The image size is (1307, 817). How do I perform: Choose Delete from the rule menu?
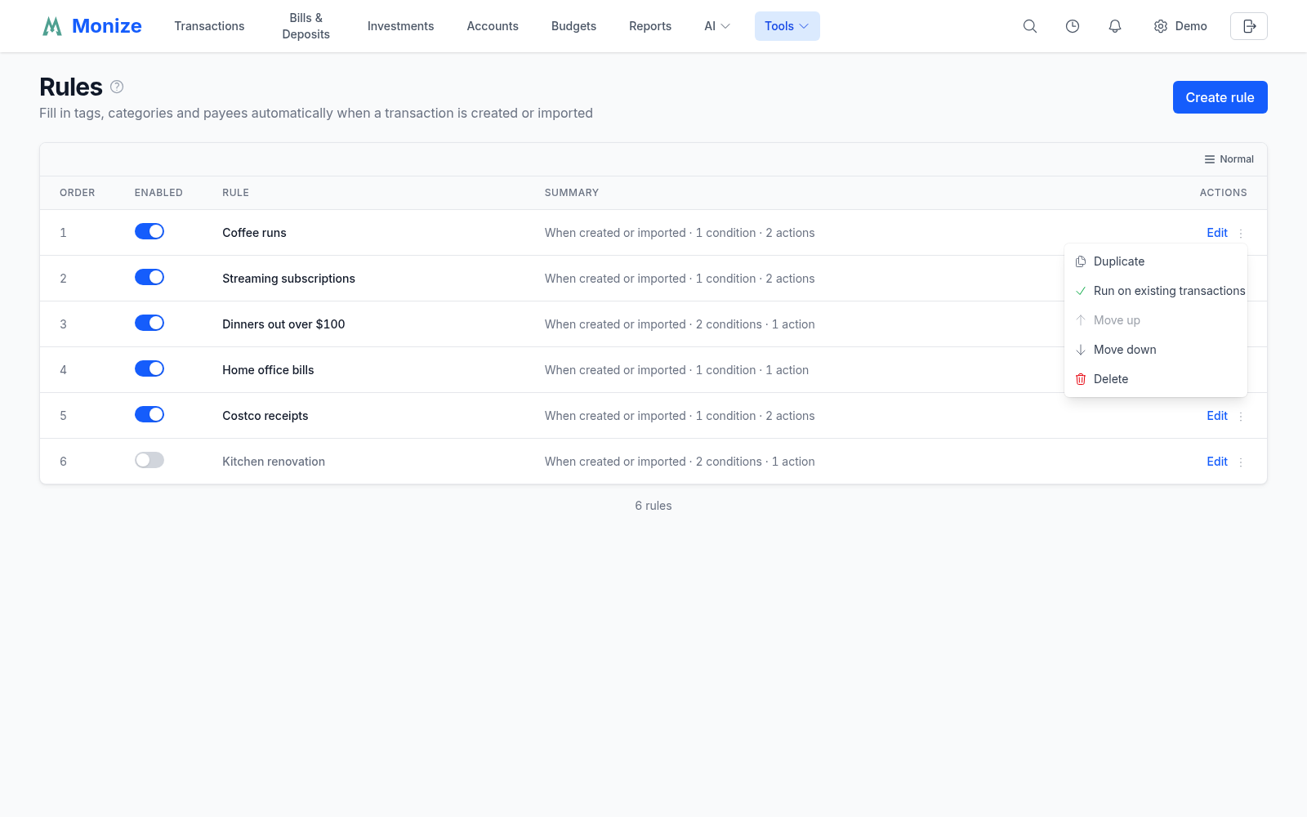tap(1156, 379)
